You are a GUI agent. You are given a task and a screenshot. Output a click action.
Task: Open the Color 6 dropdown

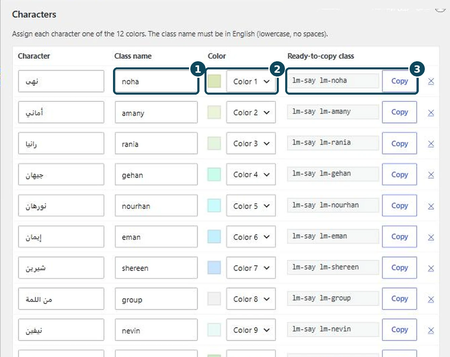[251, 237]
